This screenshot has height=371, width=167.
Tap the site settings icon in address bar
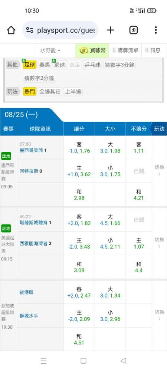(x=30, y=30)
